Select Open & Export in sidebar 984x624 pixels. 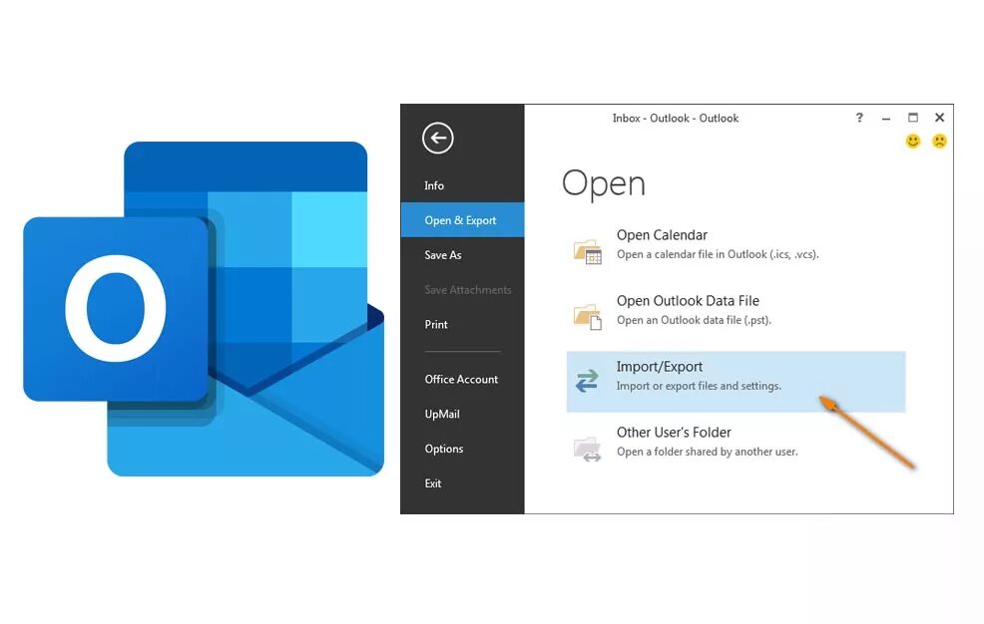462,220
